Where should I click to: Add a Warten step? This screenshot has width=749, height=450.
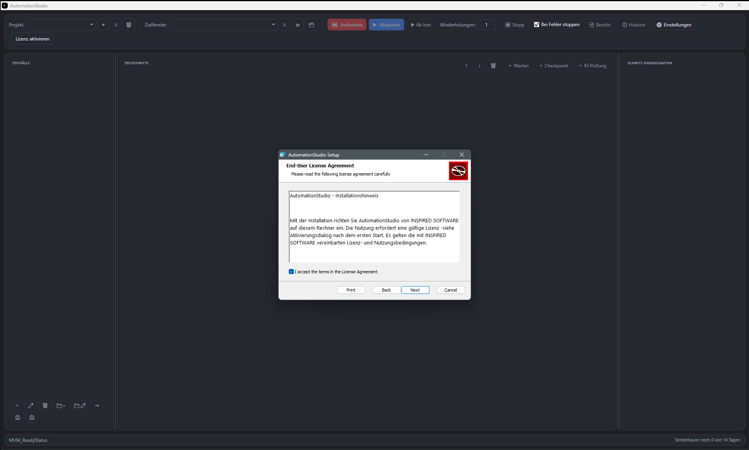click(x=518, y=66)
